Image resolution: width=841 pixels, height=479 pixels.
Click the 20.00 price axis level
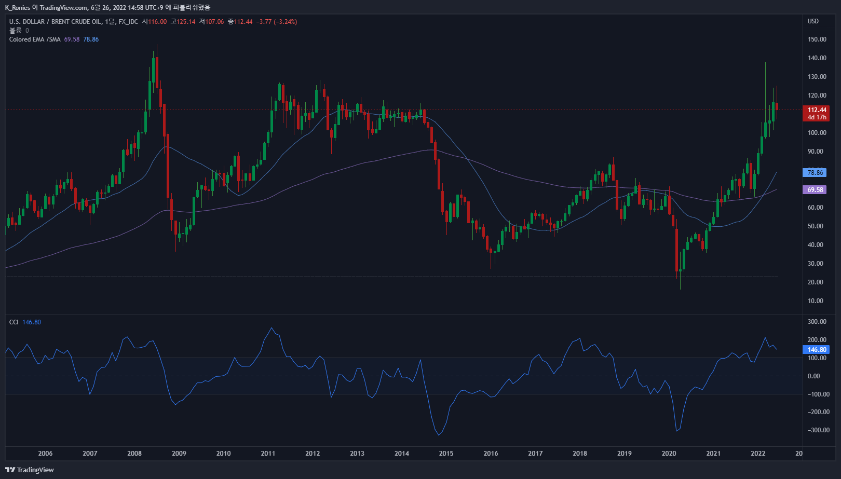816,282
